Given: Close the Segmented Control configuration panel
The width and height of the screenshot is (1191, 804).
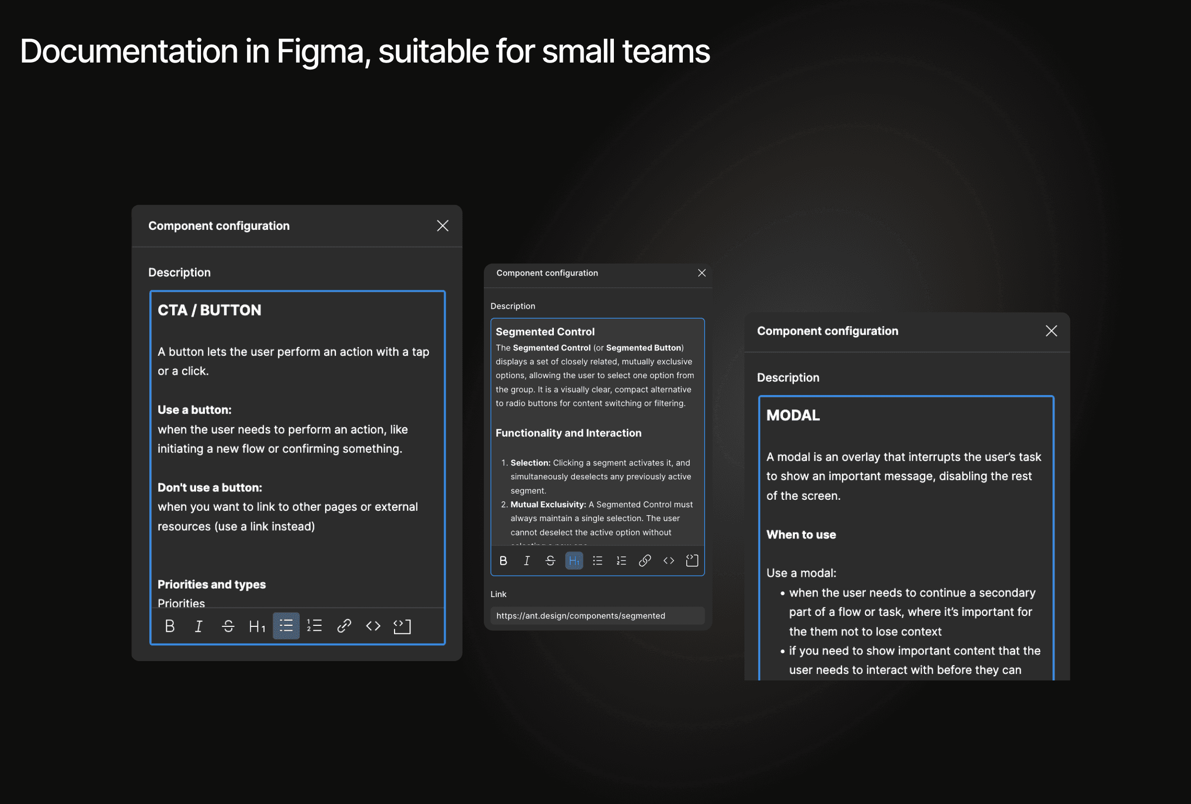Looking at the screenshot, I should pyautogui.click(x=702, y=273).
